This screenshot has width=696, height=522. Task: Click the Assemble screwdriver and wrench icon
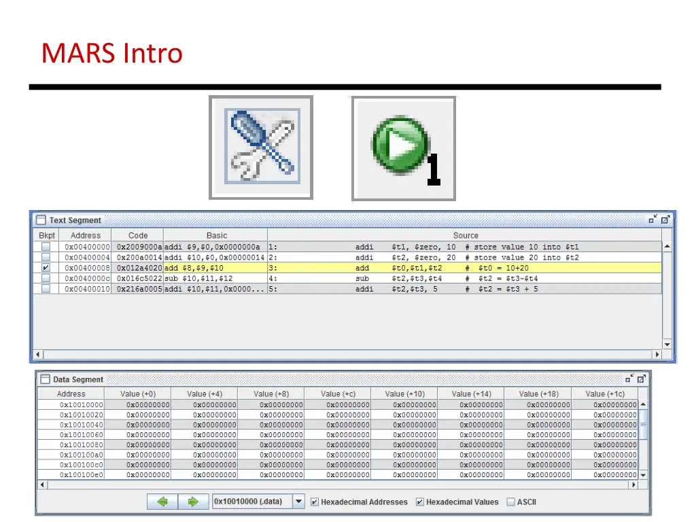click(x=262, y=147)
